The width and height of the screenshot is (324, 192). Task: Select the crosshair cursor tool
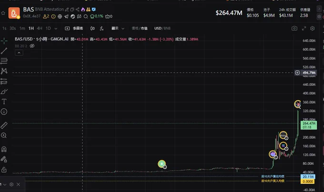tap(4, 40)
